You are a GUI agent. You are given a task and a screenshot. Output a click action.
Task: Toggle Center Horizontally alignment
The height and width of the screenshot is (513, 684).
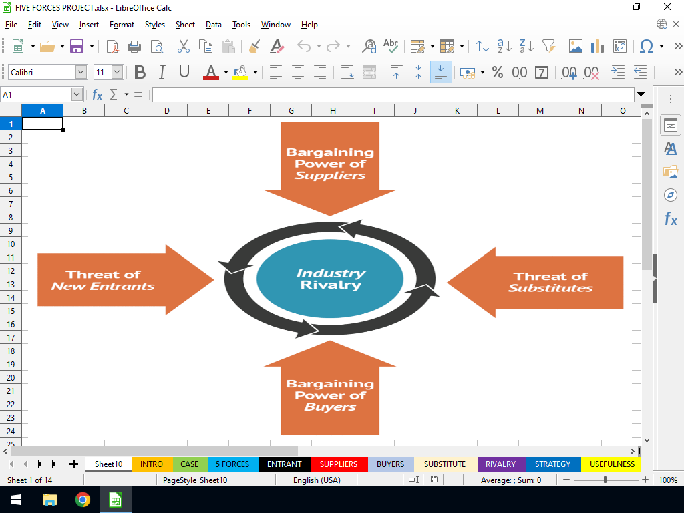(x=298, y=72)
